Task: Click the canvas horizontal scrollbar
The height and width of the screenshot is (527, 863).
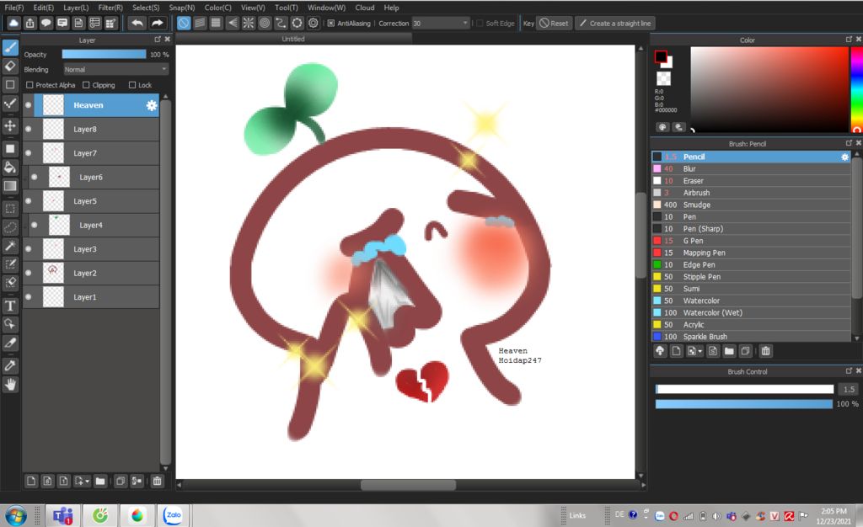Action: click(x=409, y=485)
